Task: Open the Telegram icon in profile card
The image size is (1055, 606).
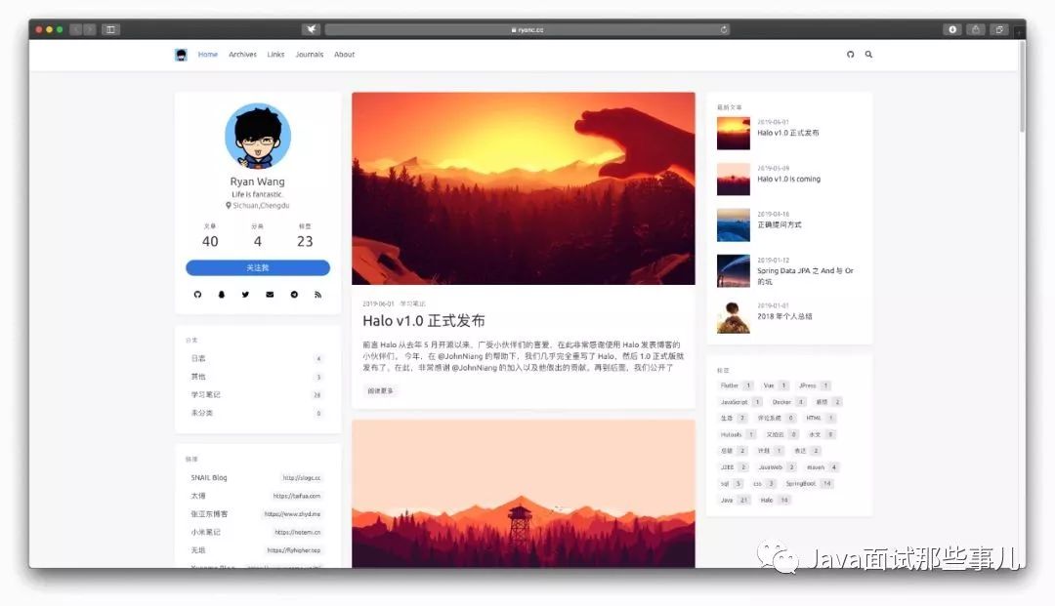Action: 294,295
